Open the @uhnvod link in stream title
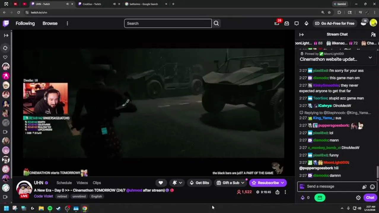Viewport: 379px width, 213px height. click(134, 190)
